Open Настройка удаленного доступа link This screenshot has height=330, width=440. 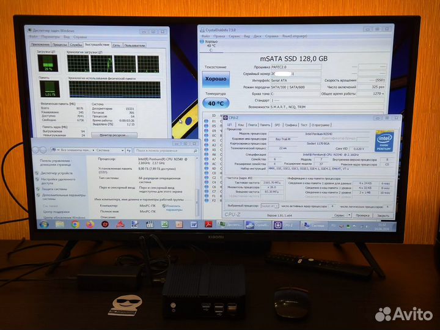point(58,181)
